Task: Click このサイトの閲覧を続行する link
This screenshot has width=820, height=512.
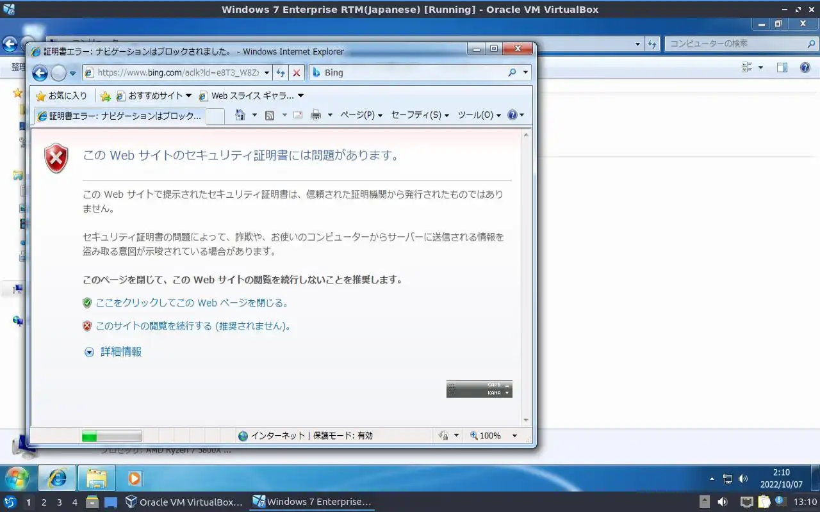Action: [x=194, y=326]
